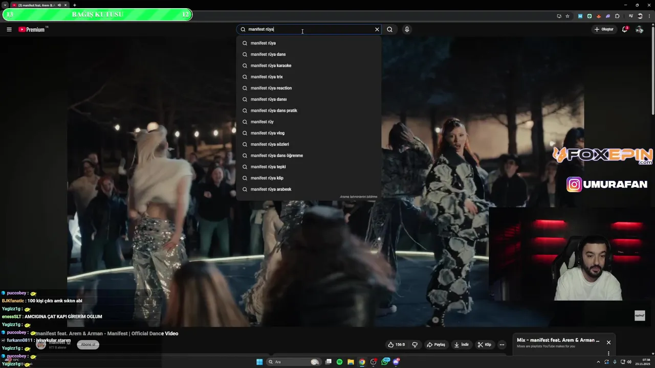Dislike the video
The width and height of the screenshot is (655, 368).
click(414, 344)
